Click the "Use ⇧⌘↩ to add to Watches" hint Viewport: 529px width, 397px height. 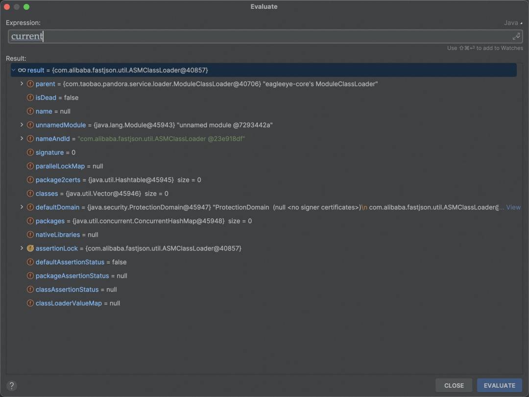coord(485,48)
